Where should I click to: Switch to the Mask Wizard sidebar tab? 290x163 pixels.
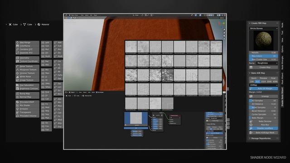pos(282,78)
